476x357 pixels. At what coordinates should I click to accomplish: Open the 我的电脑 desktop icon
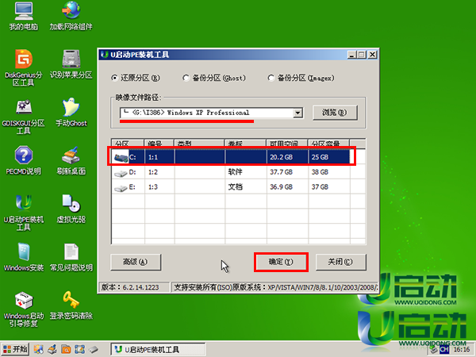coord(24,16)
